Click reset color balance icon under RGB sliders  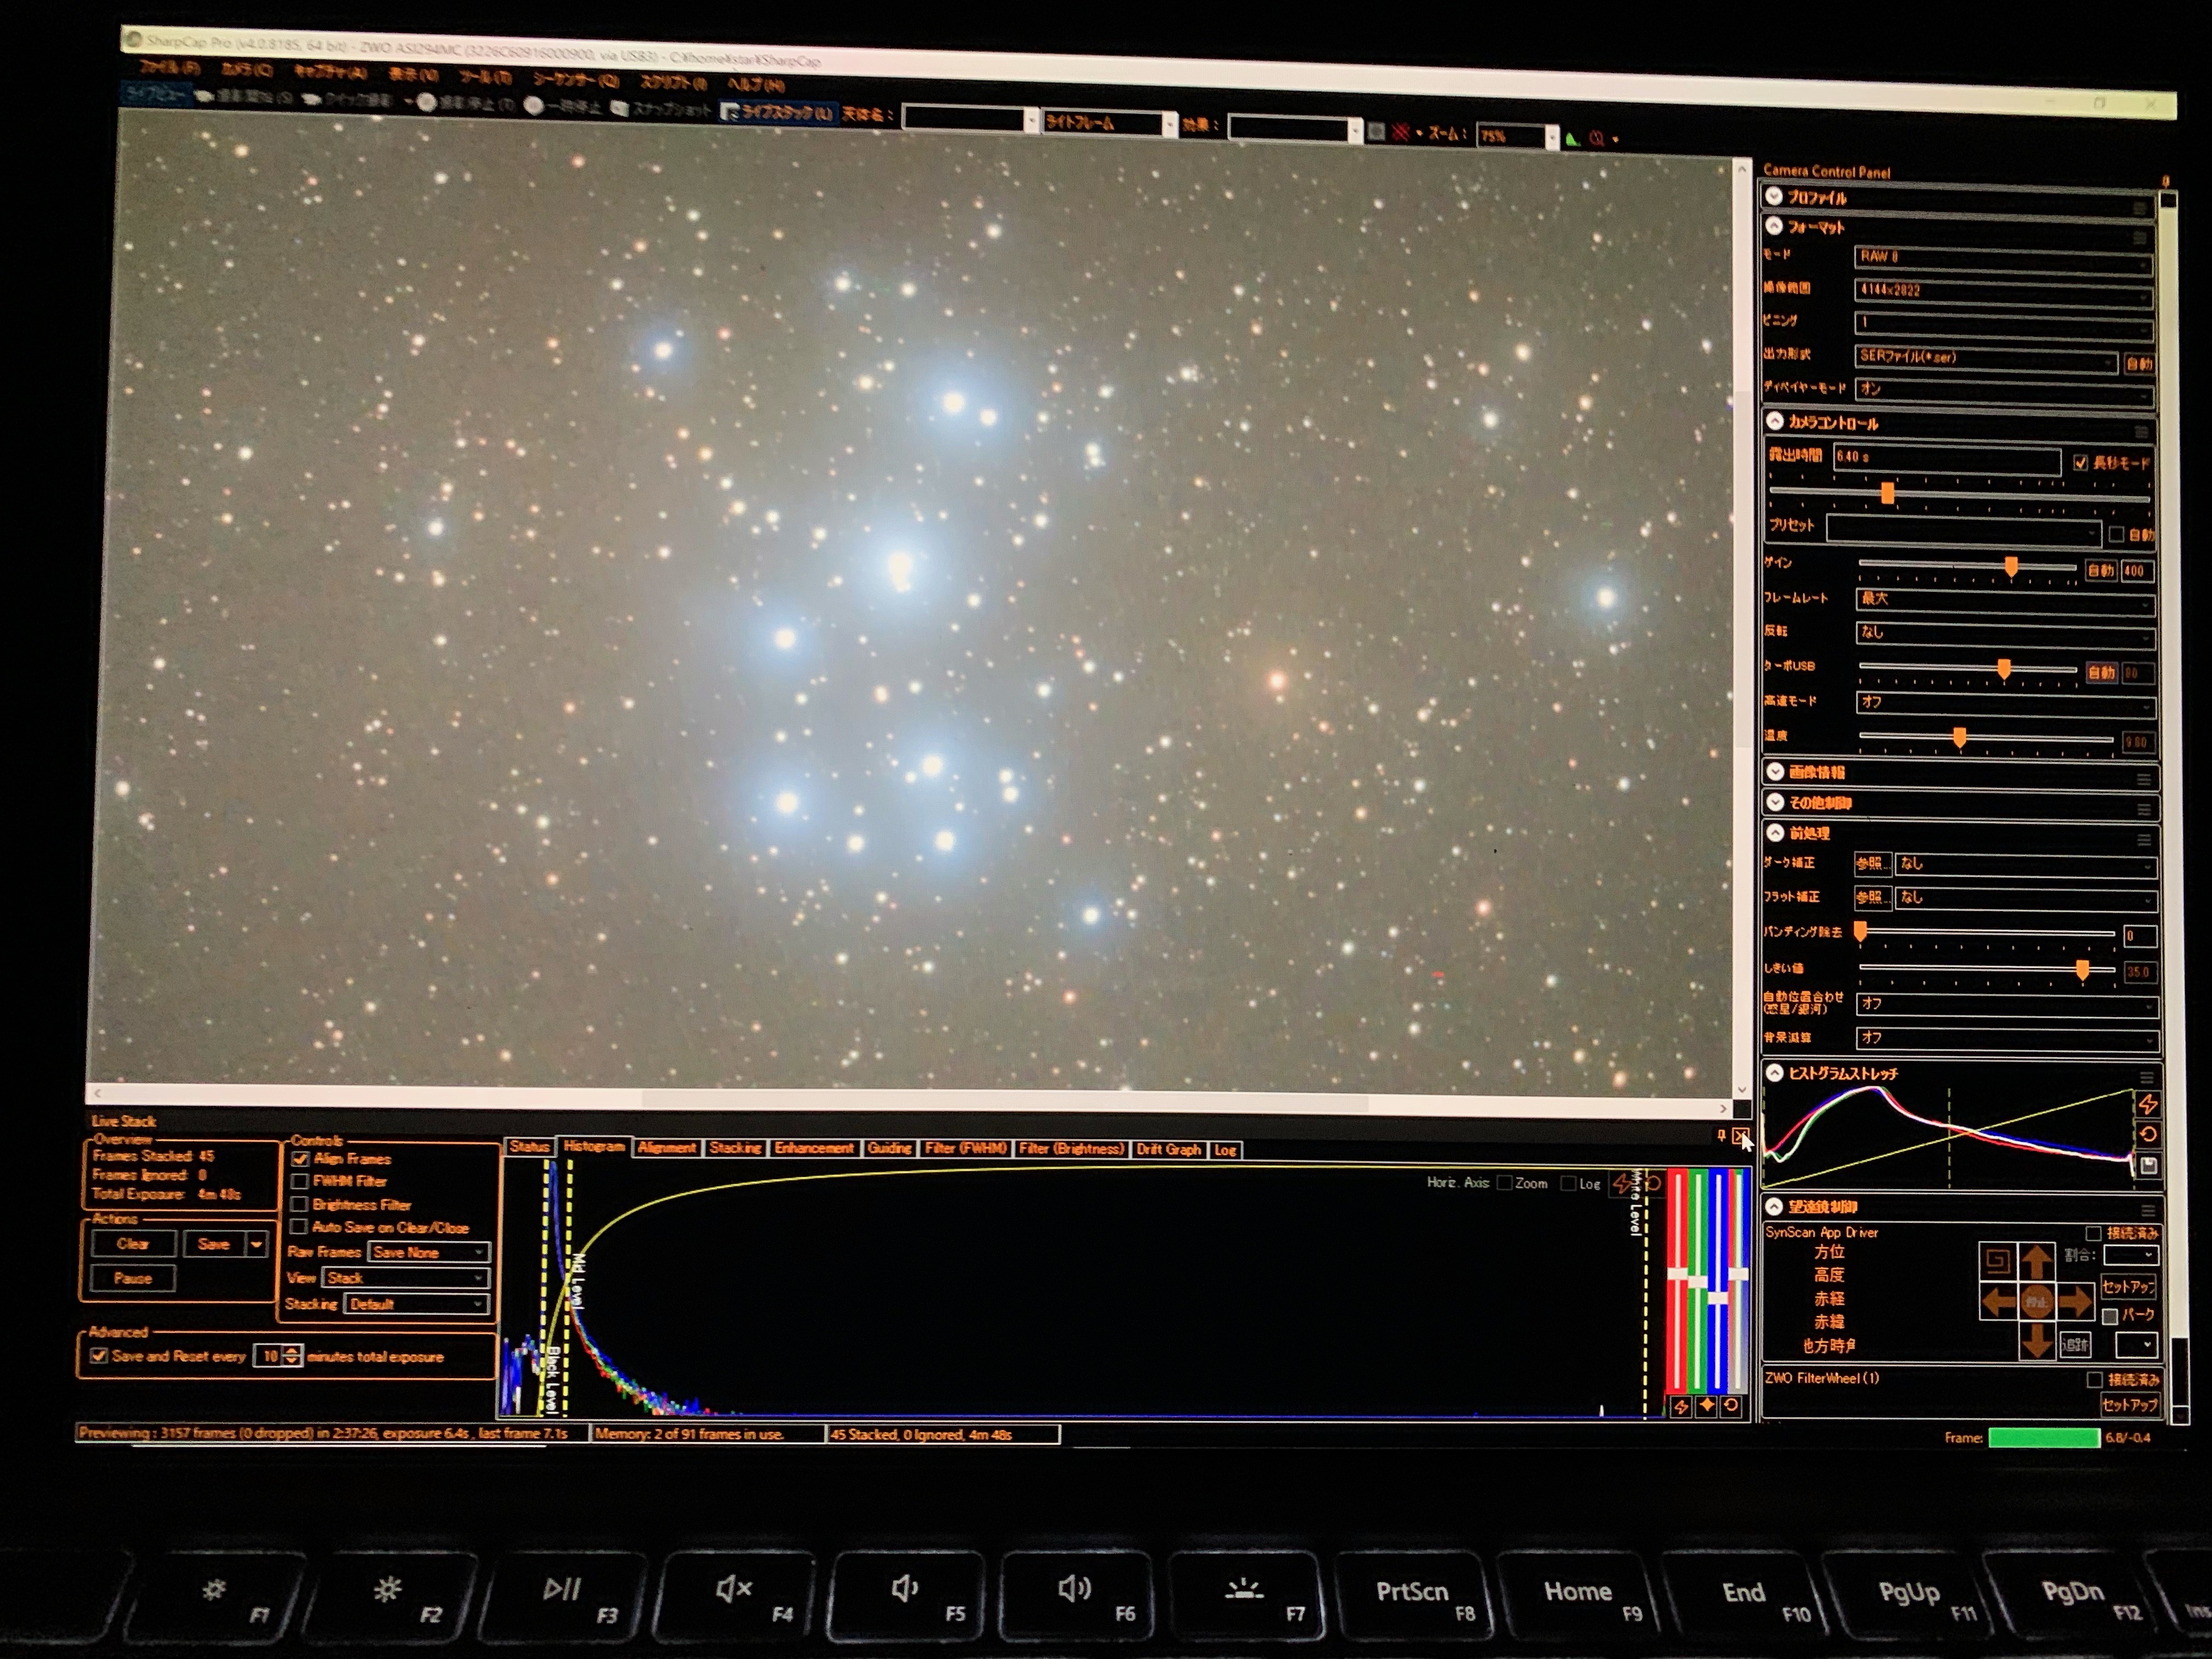click(1731, 1405)
